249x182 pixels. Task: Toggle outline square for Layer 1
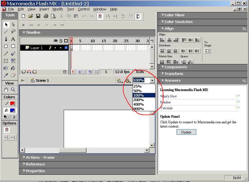(x=66, y=48)
